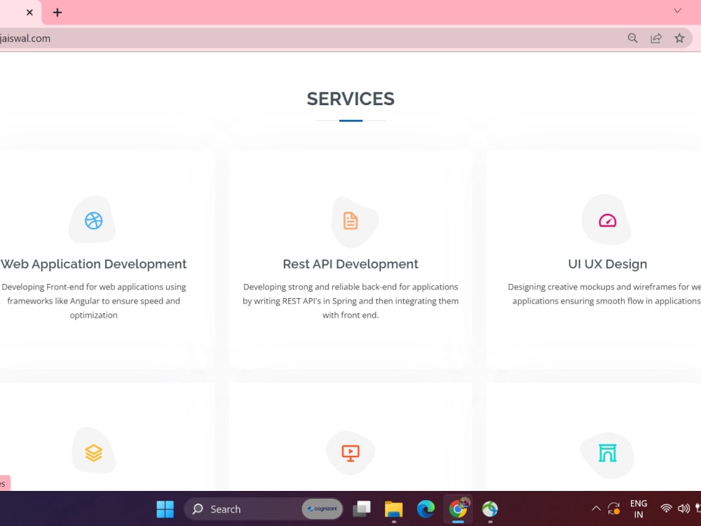Viewport: 701px width, 526px height.
Task: Select the UI UX Design heading
Action: pyautogui.click(x=607, y=264)
